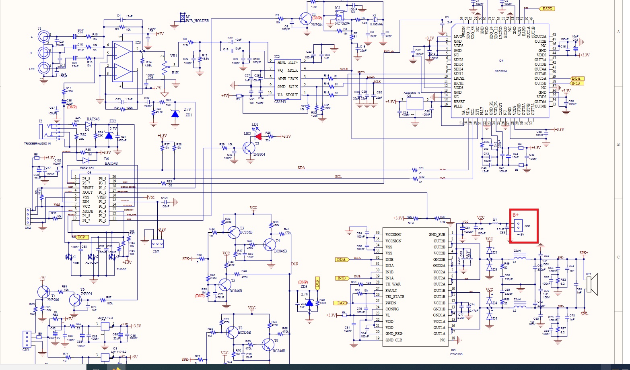Select the blue zener diode ZD1
This screenshot has width=630, height=370.
(175, 114)
